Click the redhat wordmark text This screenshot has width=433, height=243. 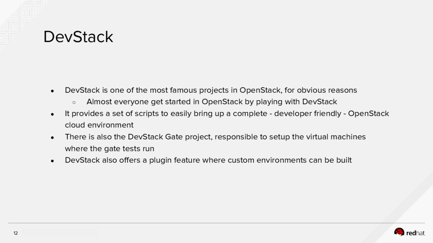(415, 232)
